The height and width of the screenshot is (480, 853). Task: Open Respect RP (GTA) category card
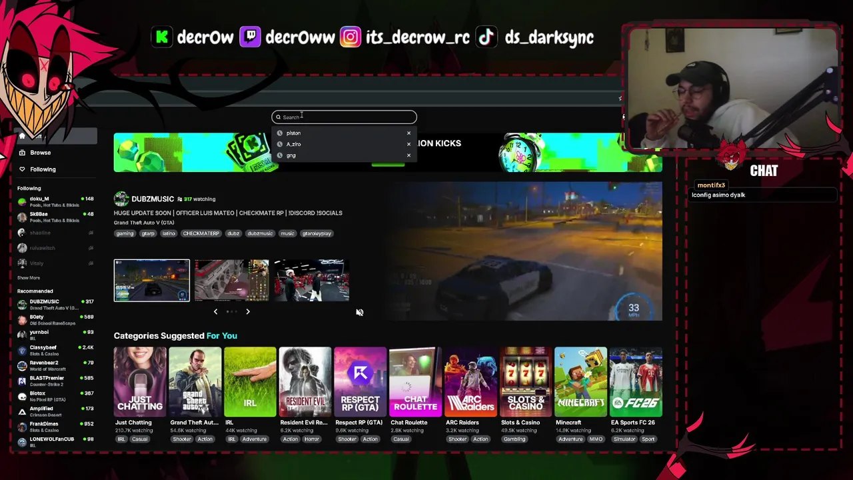coord(360,381)
